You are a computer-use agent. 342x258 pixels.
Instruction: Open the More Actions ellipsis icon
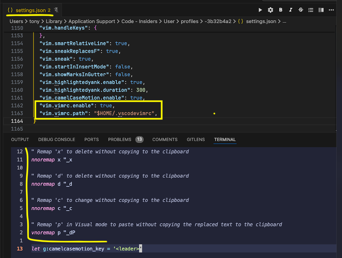[331, 10]
